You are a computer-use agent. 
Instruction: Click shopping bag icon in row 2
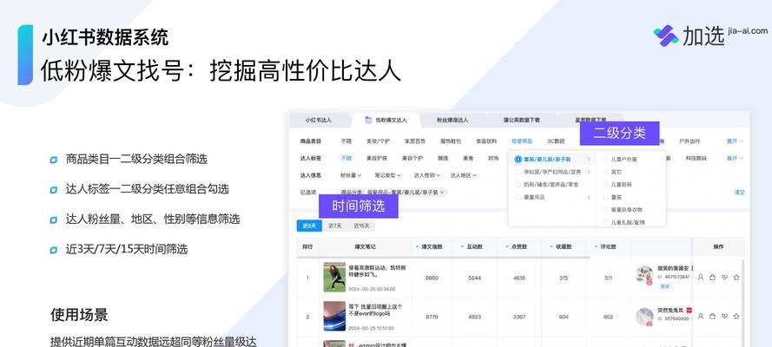point(712,317)
